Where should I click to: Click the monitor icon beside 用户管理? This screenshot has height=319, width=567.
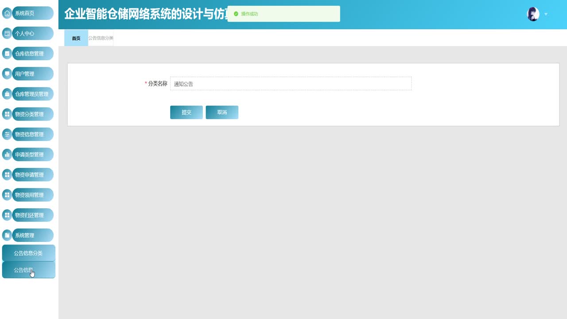click(7, 74)
